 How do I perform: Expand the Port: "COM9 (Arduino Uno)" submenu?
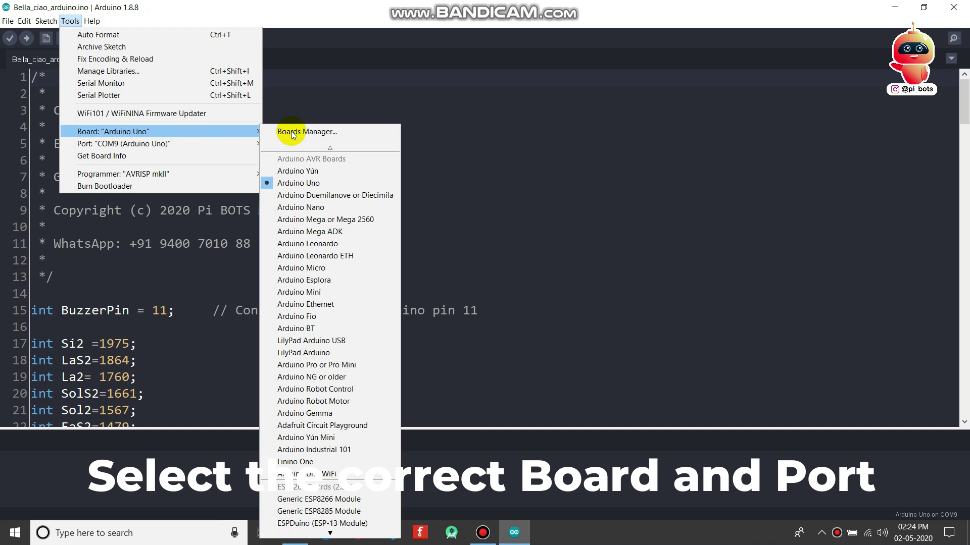pos(161,144)
